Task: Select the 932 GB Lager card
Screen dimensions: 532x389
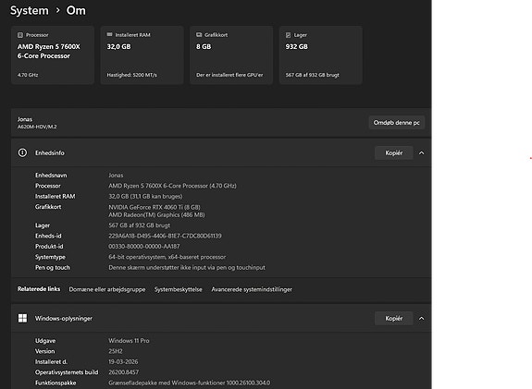Action: coord(321,55)
